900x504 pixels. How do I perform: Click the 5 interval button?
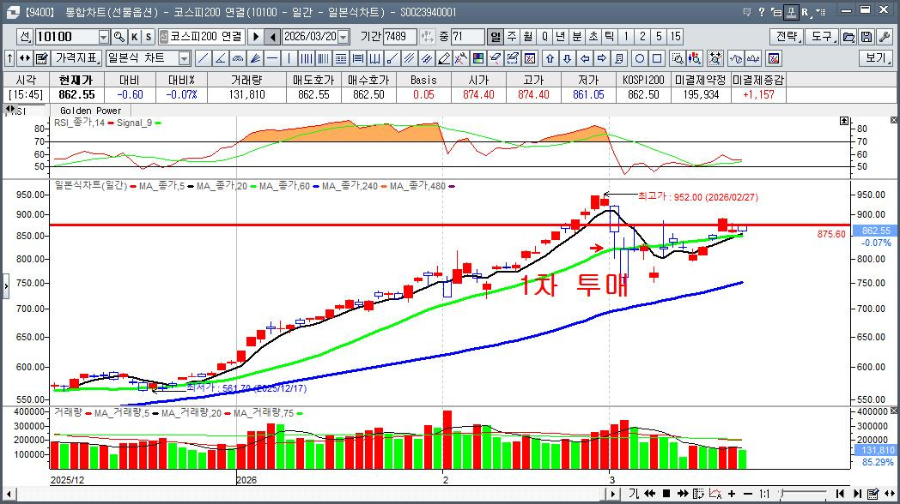(659, 37)
